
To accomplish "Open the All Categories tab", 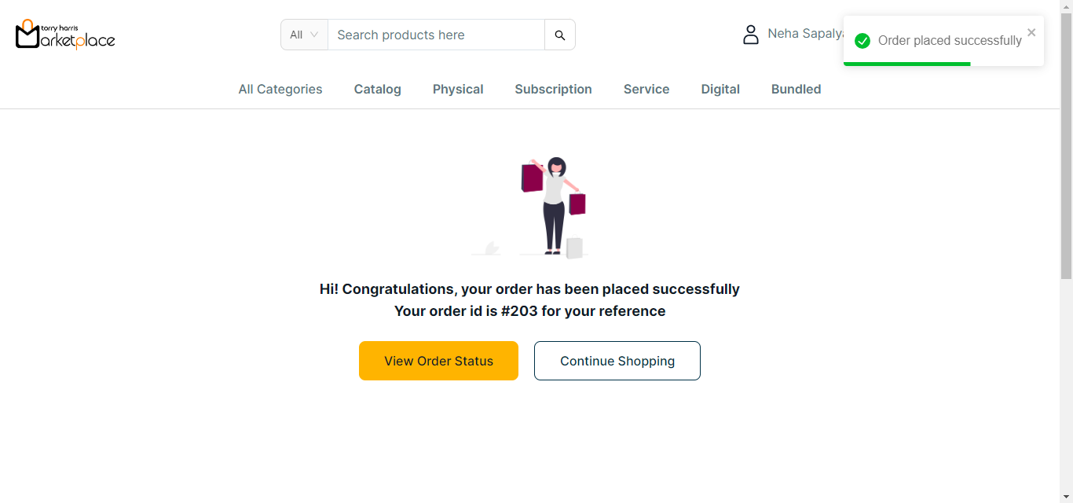I will click(x=280, y=90).
